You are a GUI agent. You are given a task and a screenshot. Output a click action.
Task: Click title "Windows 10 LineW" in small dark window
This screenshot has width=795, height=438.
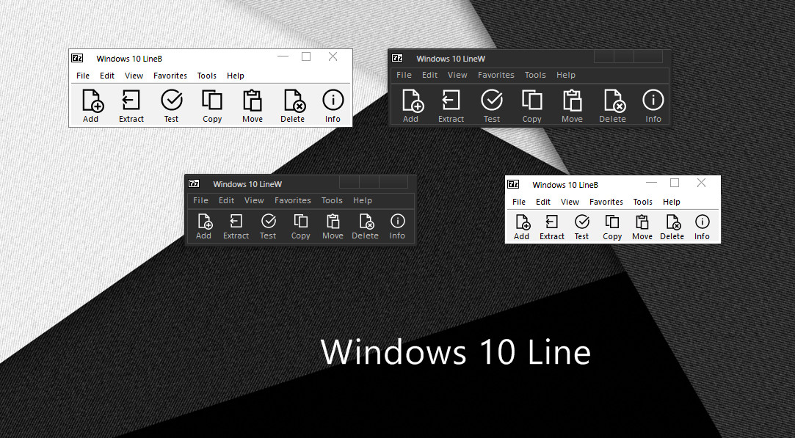point(247,185)
